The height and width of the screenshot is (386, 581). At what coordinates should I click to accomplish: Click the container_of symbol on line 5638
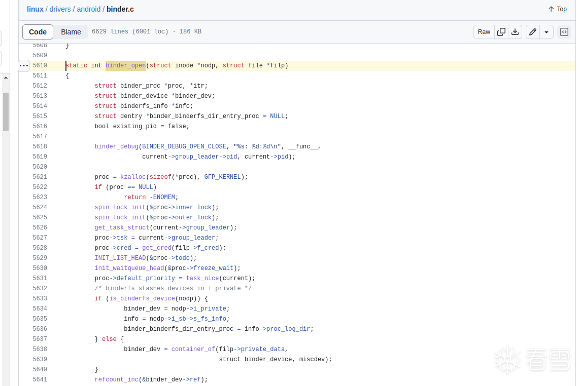point(193,350)
